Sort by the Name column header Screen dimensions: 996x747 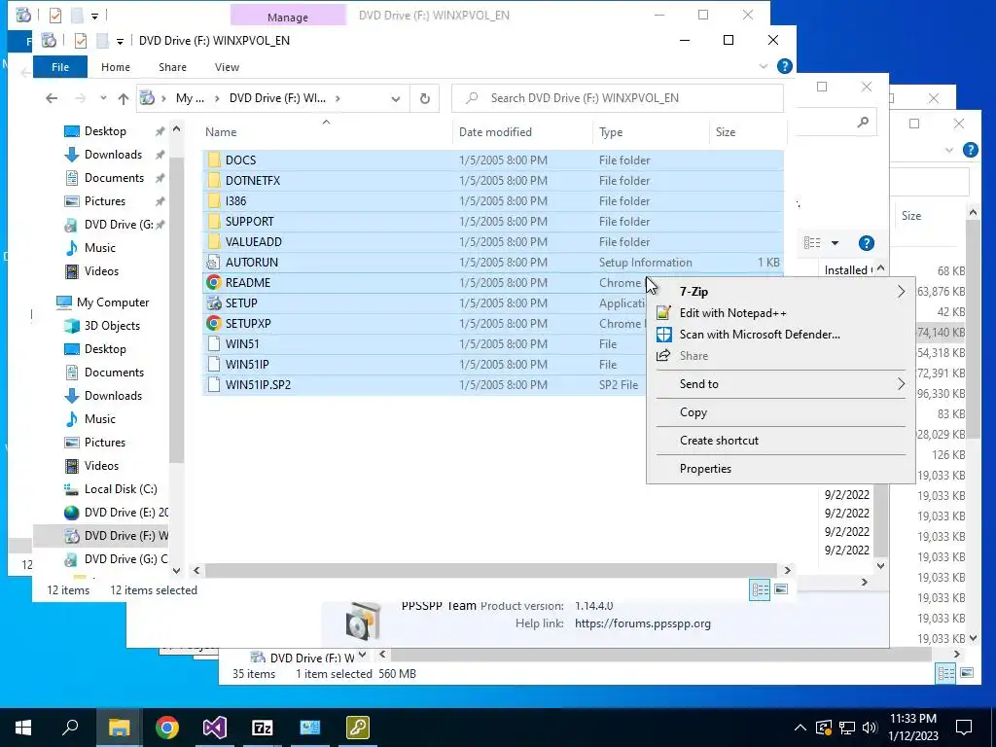coord(327,132)
